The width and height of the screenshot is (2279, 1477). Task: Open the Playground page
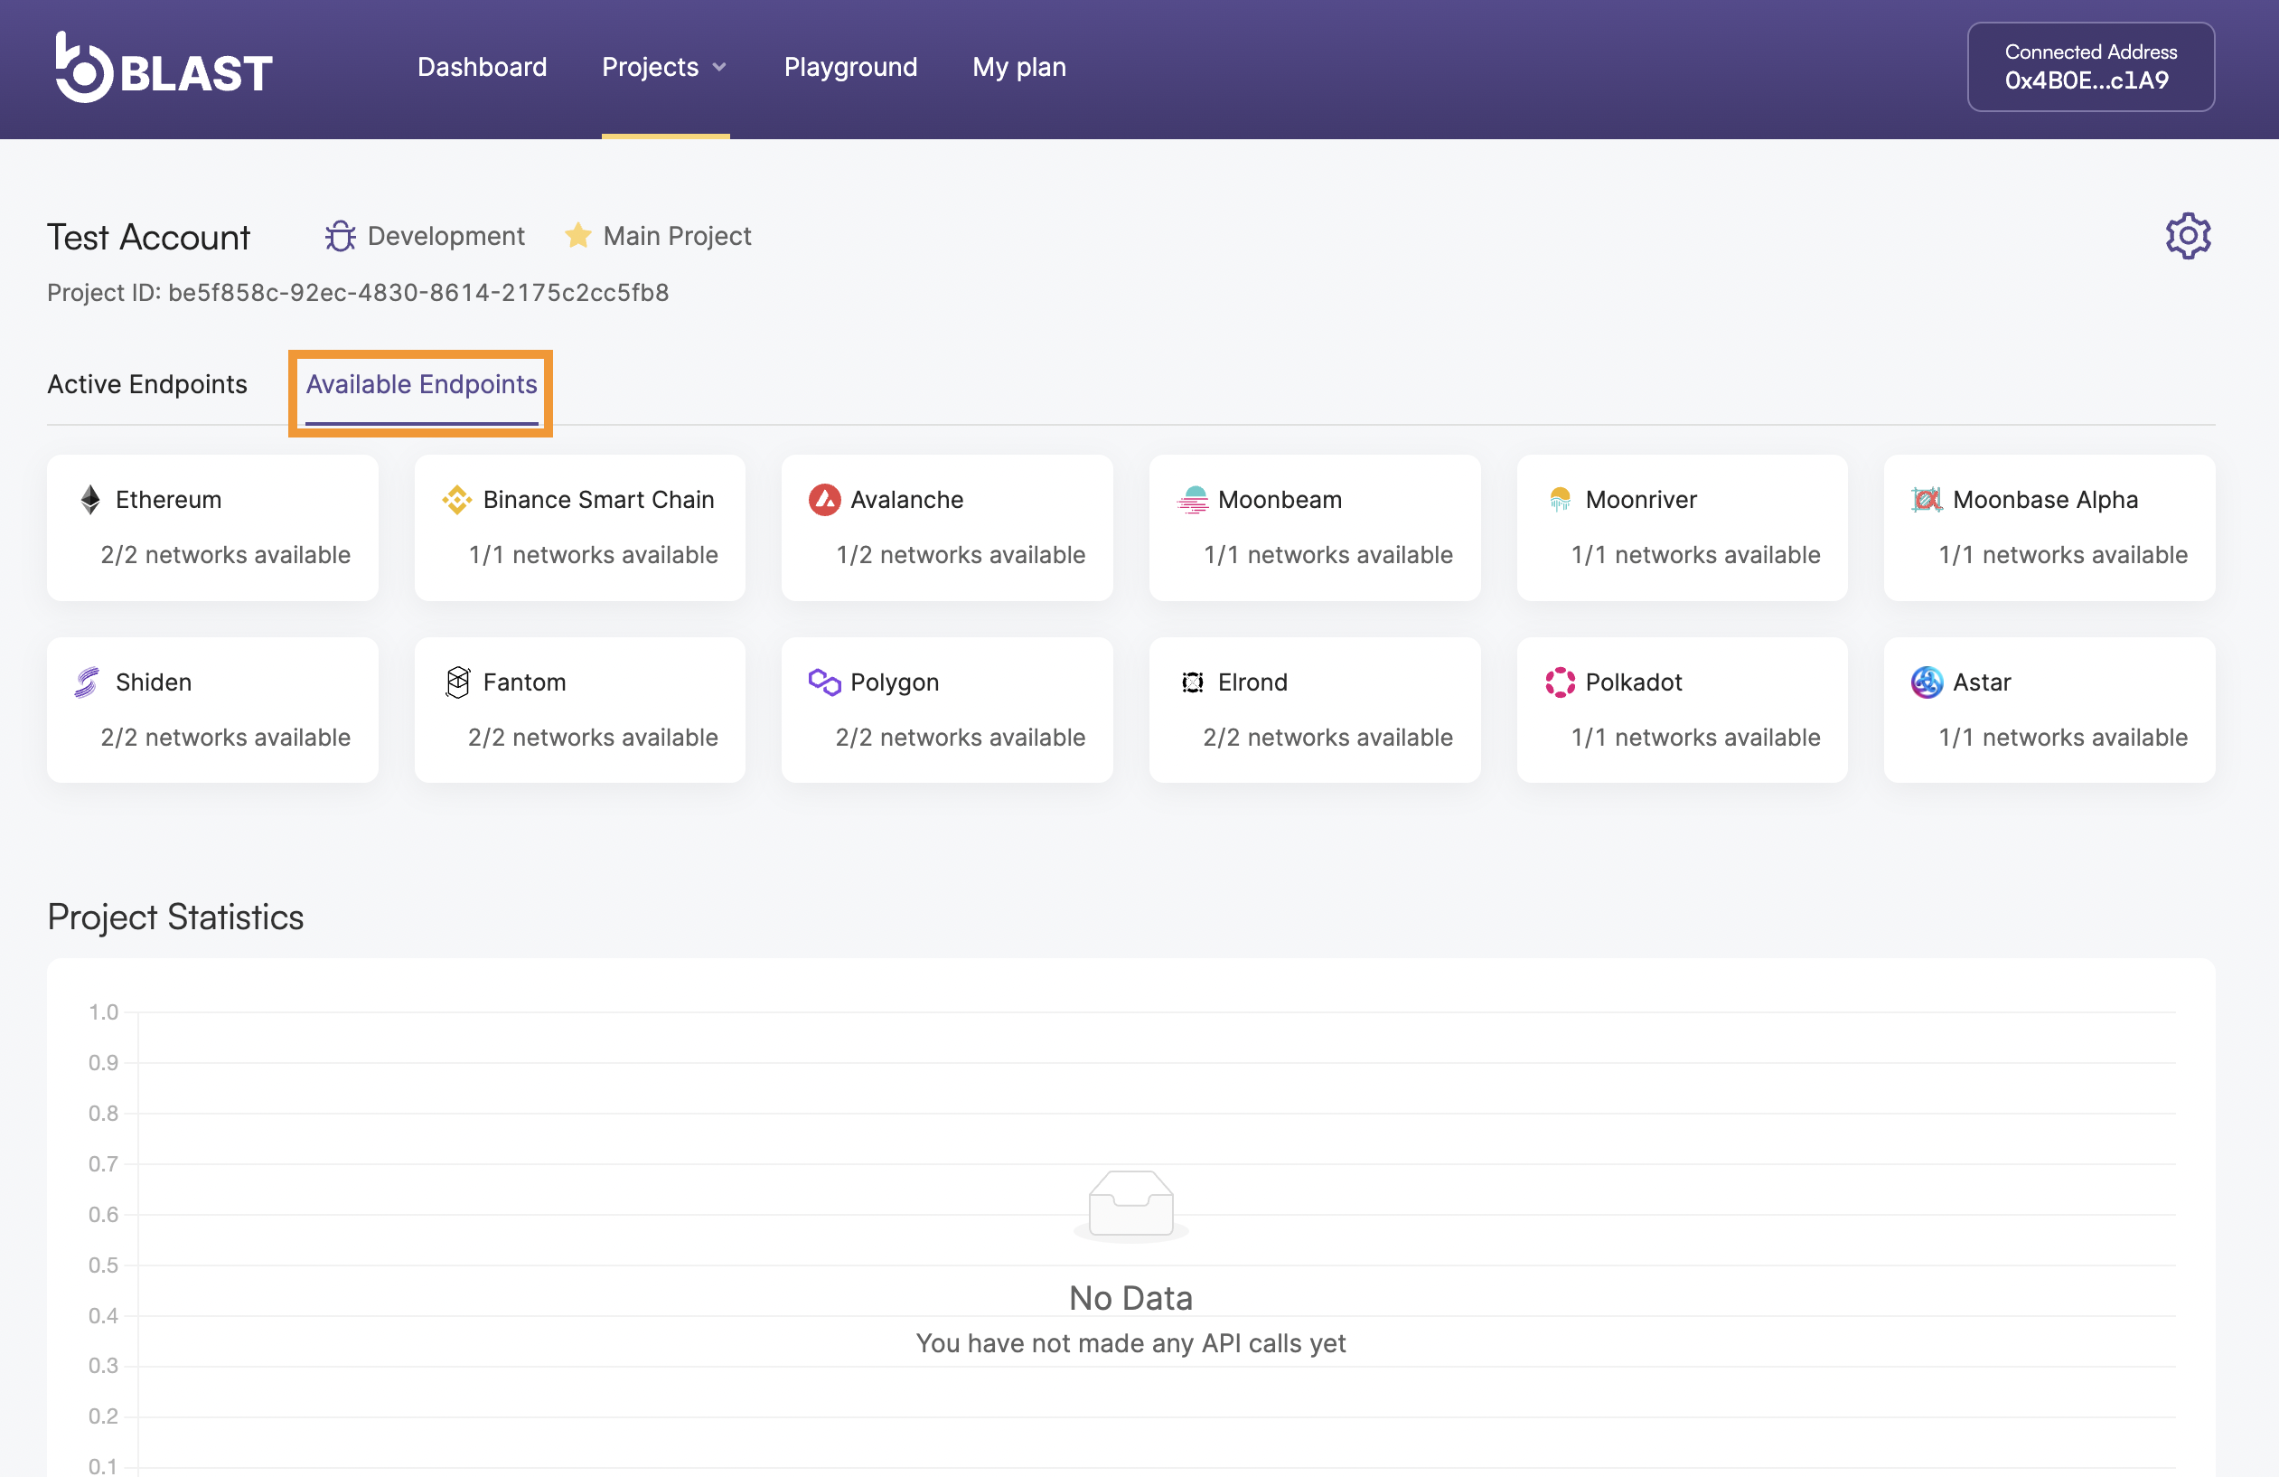(x=850, y=67)
